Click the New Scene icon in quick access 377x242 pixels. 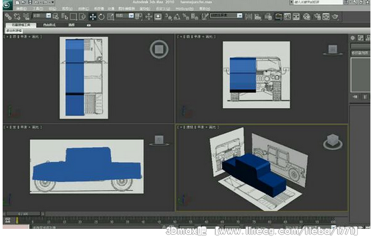[x=17, y=3]
